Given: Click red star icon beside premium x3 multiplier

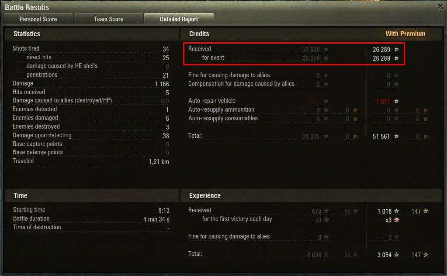Looking at the screenshot, I should [x=397, y=220].
